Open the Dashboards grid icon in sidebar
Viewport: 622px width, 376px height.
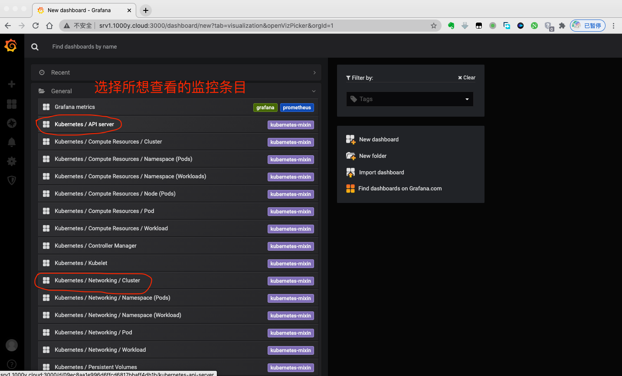tap(12, 104)
